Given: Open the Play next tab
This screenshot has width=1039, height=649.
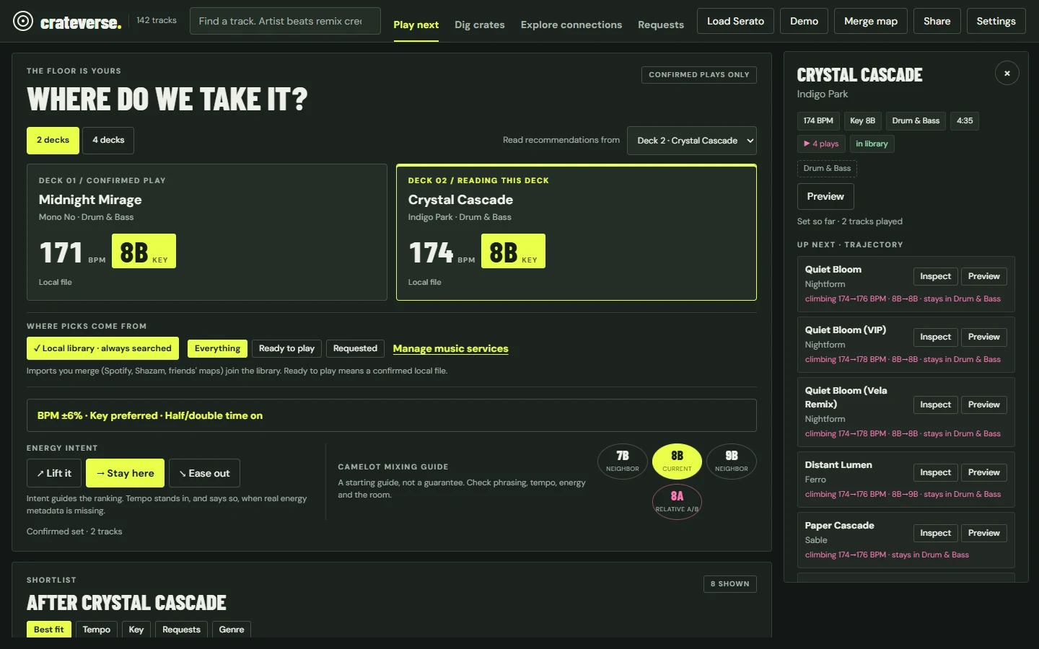Looking at the screenshot, I should [x=416, y=25].
